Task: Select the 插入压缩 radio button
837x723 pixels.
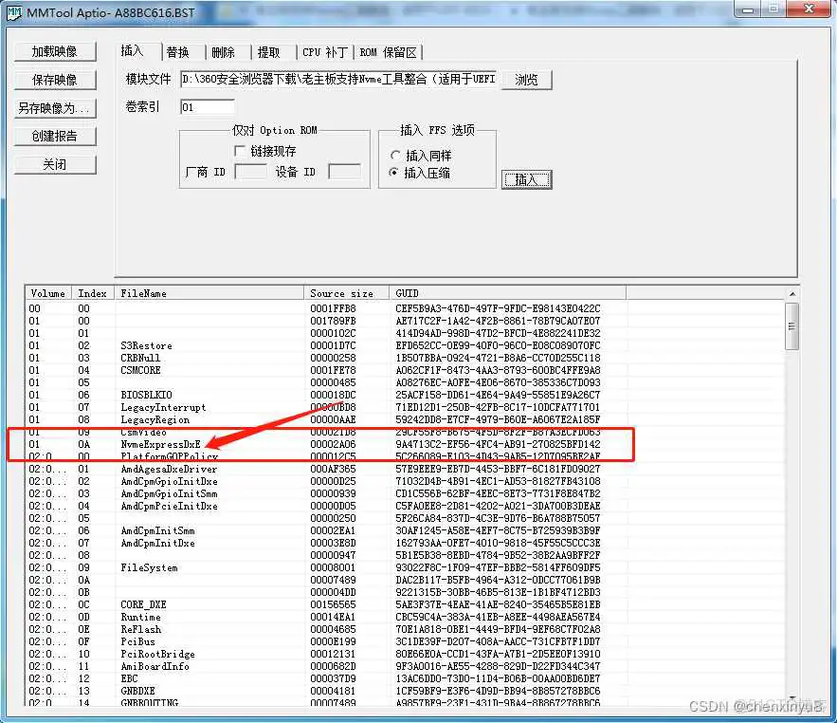Action: 396,172
